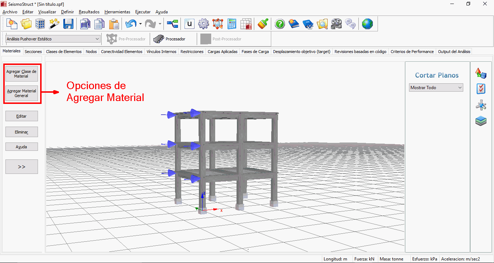
Task: Click the film reel movie icon
Action: tap(336, 24)
